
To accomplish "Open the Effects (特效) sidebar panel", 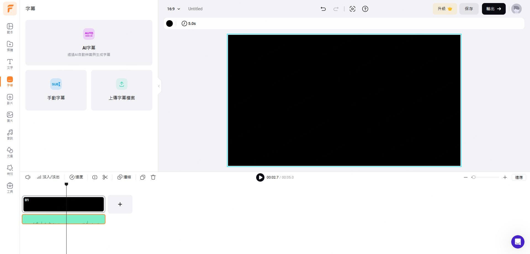I will pos(10,170).
